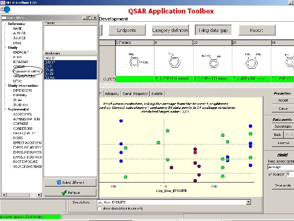Select the '(7) 20' Analogues row
Screen dimensions: 294x221
pos(70,70)
